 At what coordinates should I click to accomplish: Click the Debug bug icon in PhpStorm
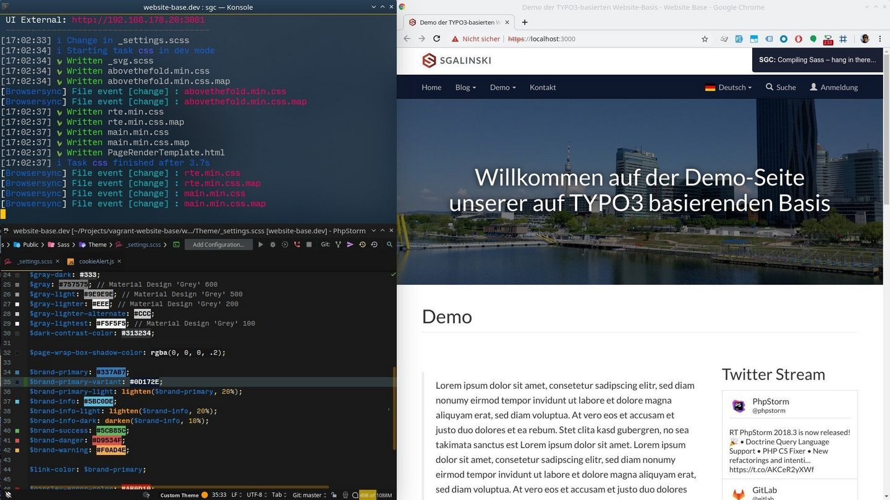coord(273,244)
